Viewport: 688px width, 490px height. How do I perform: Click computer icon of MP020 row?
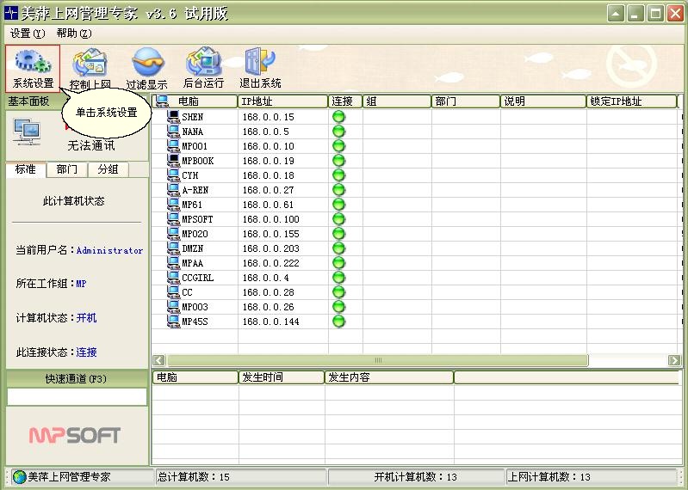tap(173, 234)
